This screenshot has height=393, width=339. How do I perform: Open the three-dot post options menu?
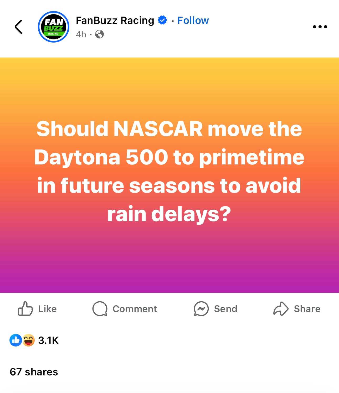point(320,27)
